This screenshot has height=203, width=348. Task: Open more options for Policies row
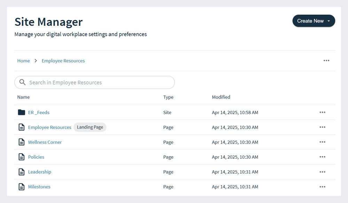point(323,157)
